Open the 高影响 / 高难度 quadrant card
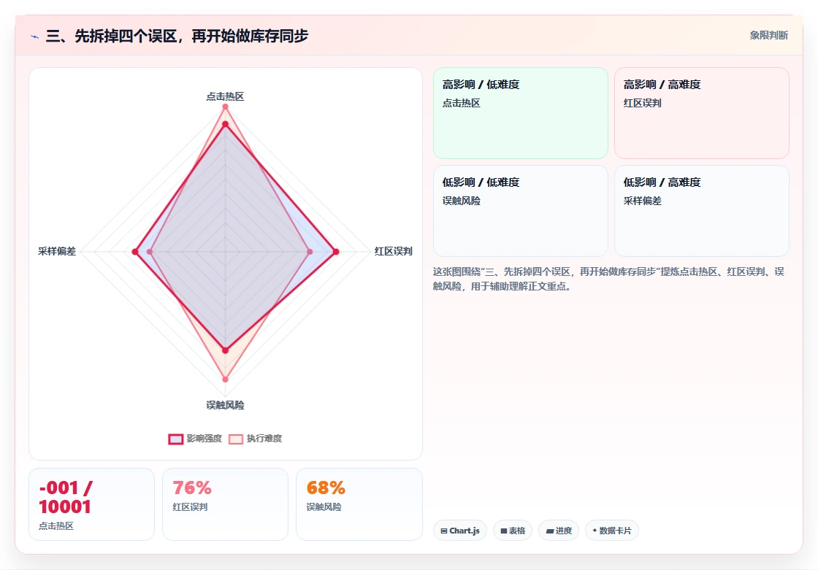Viewport: 818px width, 570px height. [702, 113]
